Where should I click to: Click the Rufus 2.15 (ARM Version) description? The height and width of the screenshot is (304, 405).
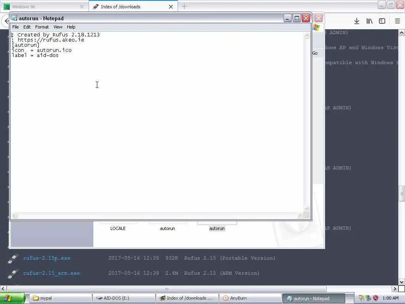tap(221, 273)
